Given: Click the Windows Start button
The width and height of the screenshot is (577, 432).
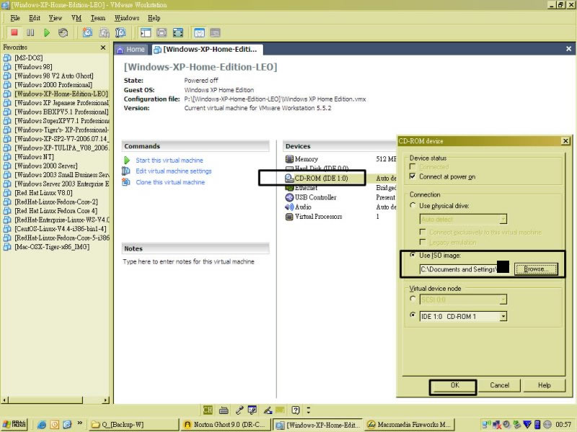Looking at the screenshot, I should 14,424.
